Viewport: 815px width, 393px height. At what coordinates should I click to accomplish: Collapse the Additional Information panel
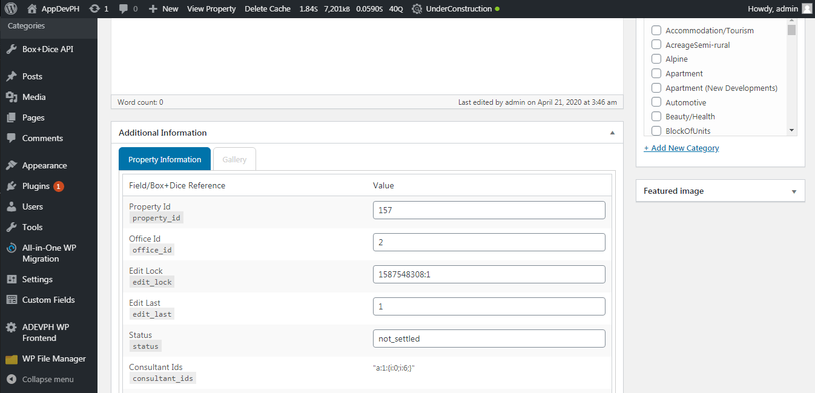point(612,133)
